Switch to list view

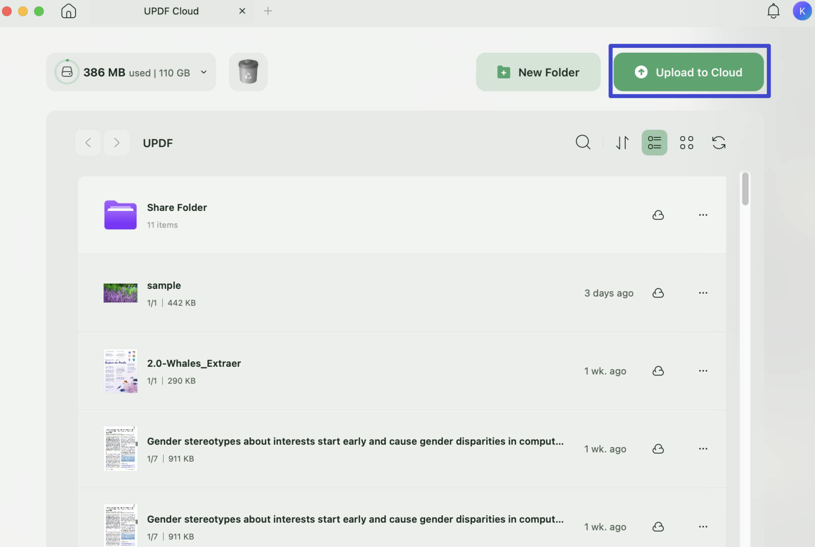(654, 143)
